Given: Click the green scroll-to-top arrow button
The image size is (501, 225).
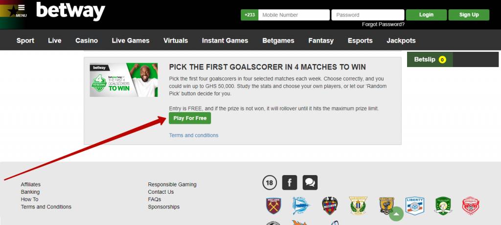Looking at the screenshot, I should tap(396, 214).
